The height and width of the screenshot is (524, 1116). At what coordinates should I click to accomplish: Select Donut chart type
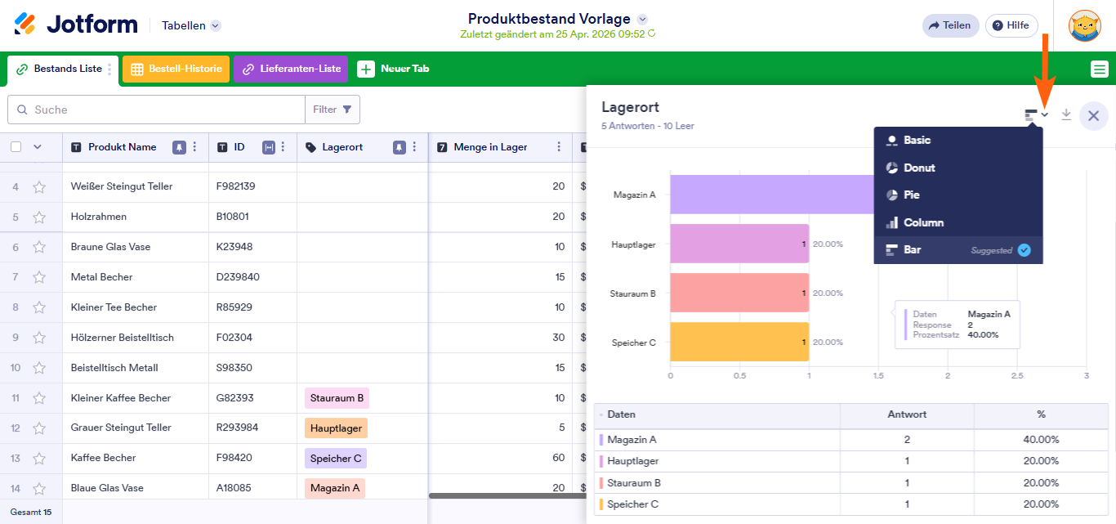click(x=919, y=168)
